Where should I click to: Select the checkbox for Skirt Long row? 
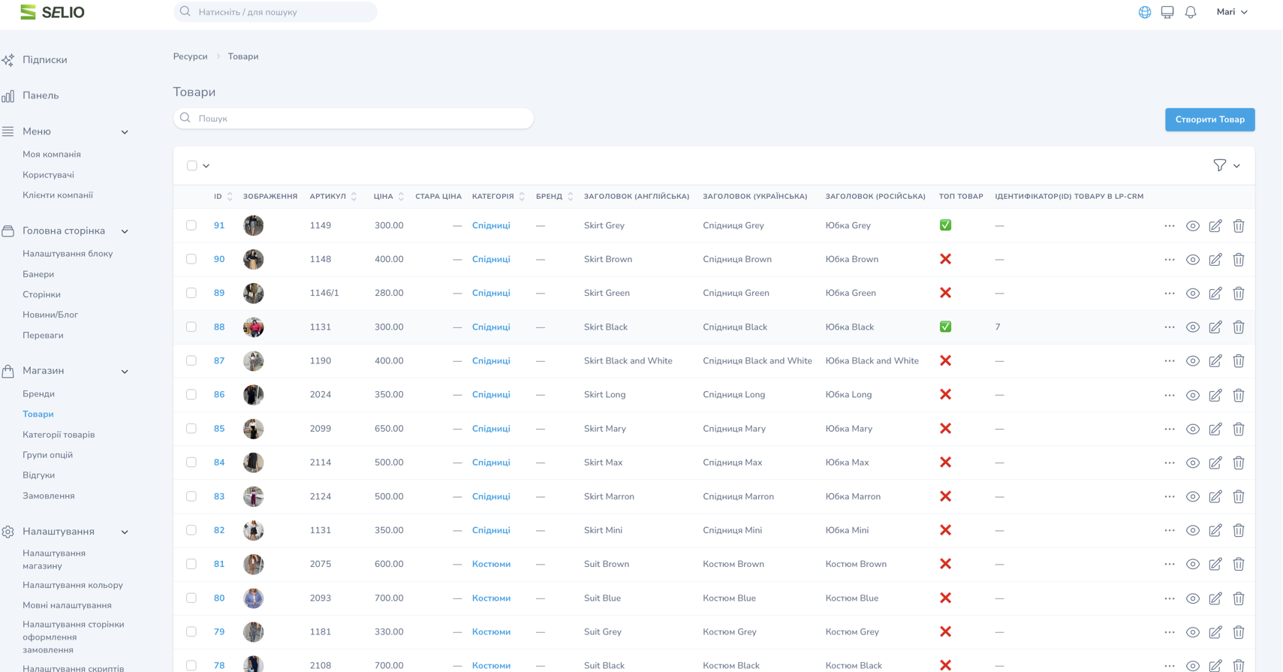click(x=191, y=394)
